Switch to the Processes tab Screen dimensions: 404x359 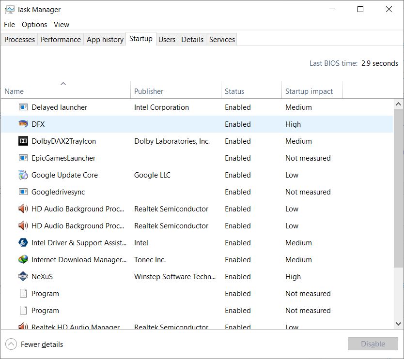19,39
